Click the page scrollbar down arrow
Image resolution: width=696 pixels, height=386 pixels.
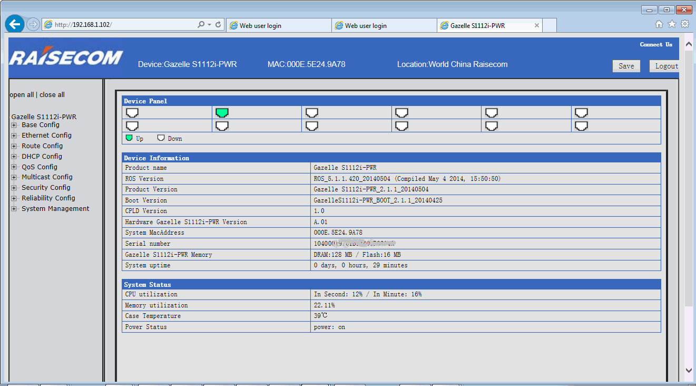[689, 371]
